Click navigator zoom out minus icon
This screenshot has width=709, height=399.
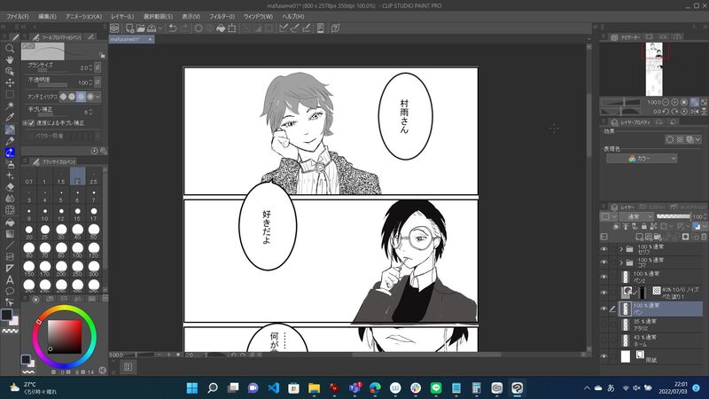pyautogui.click(x=666, y=102)
